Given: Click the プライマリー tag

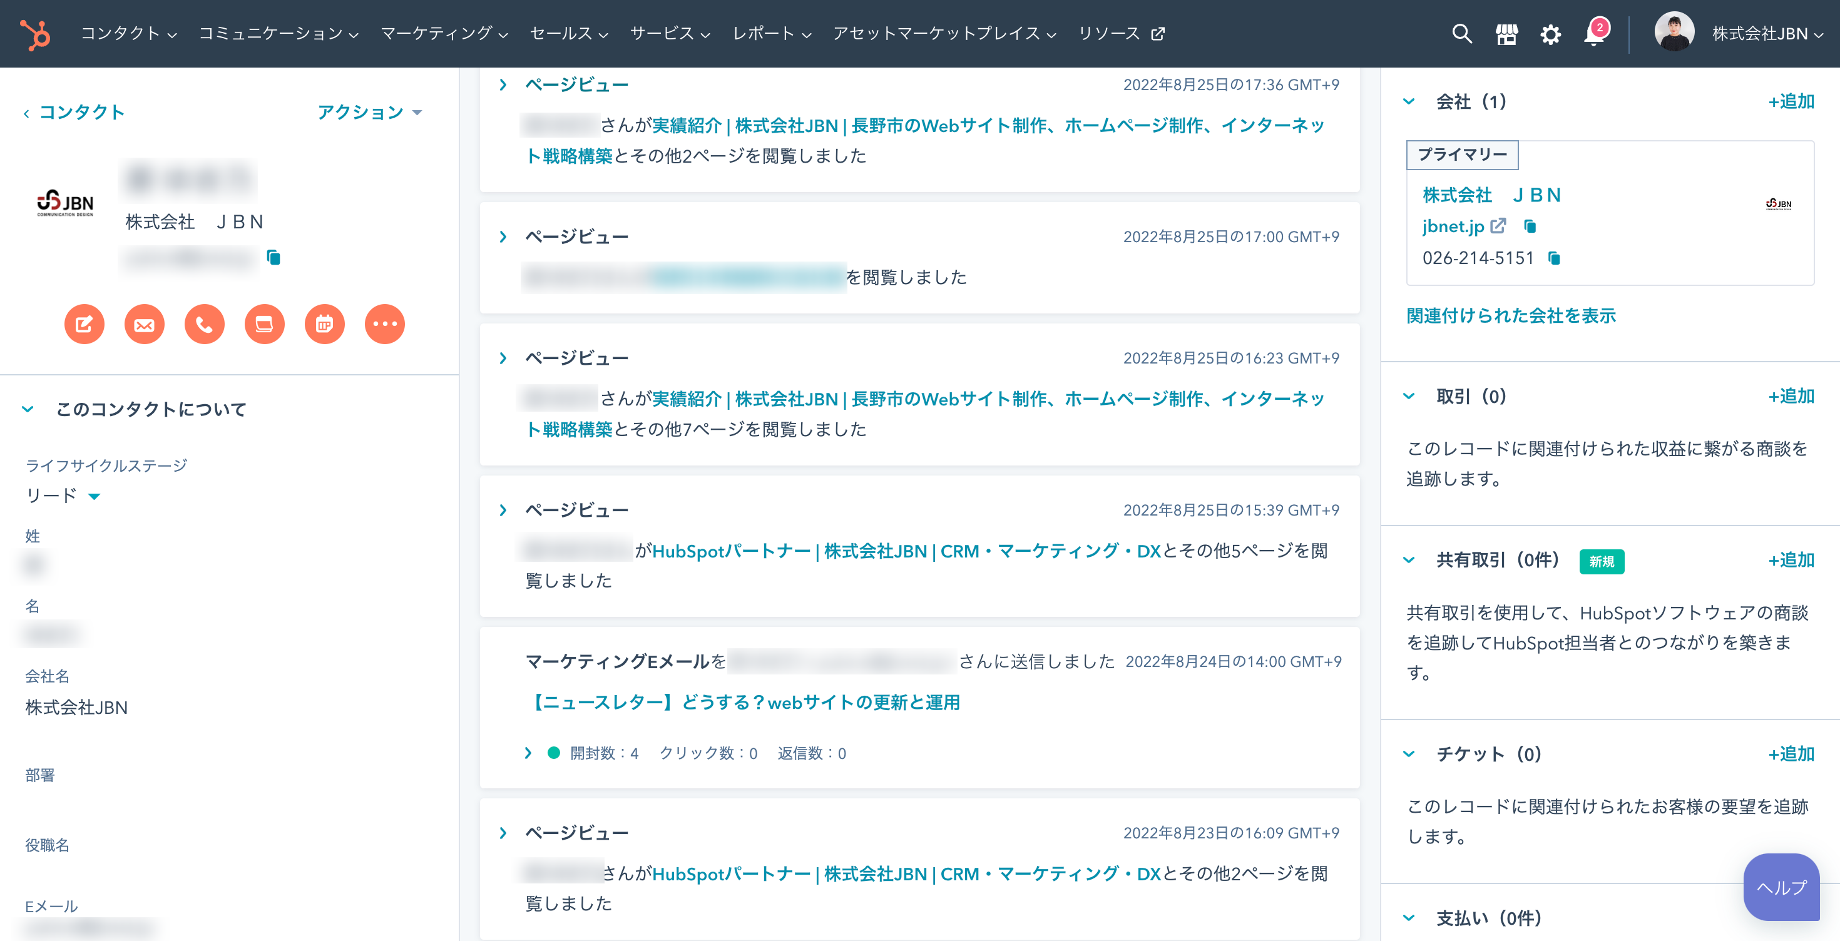Looking at the screenshot, I should pos(1462,155).
